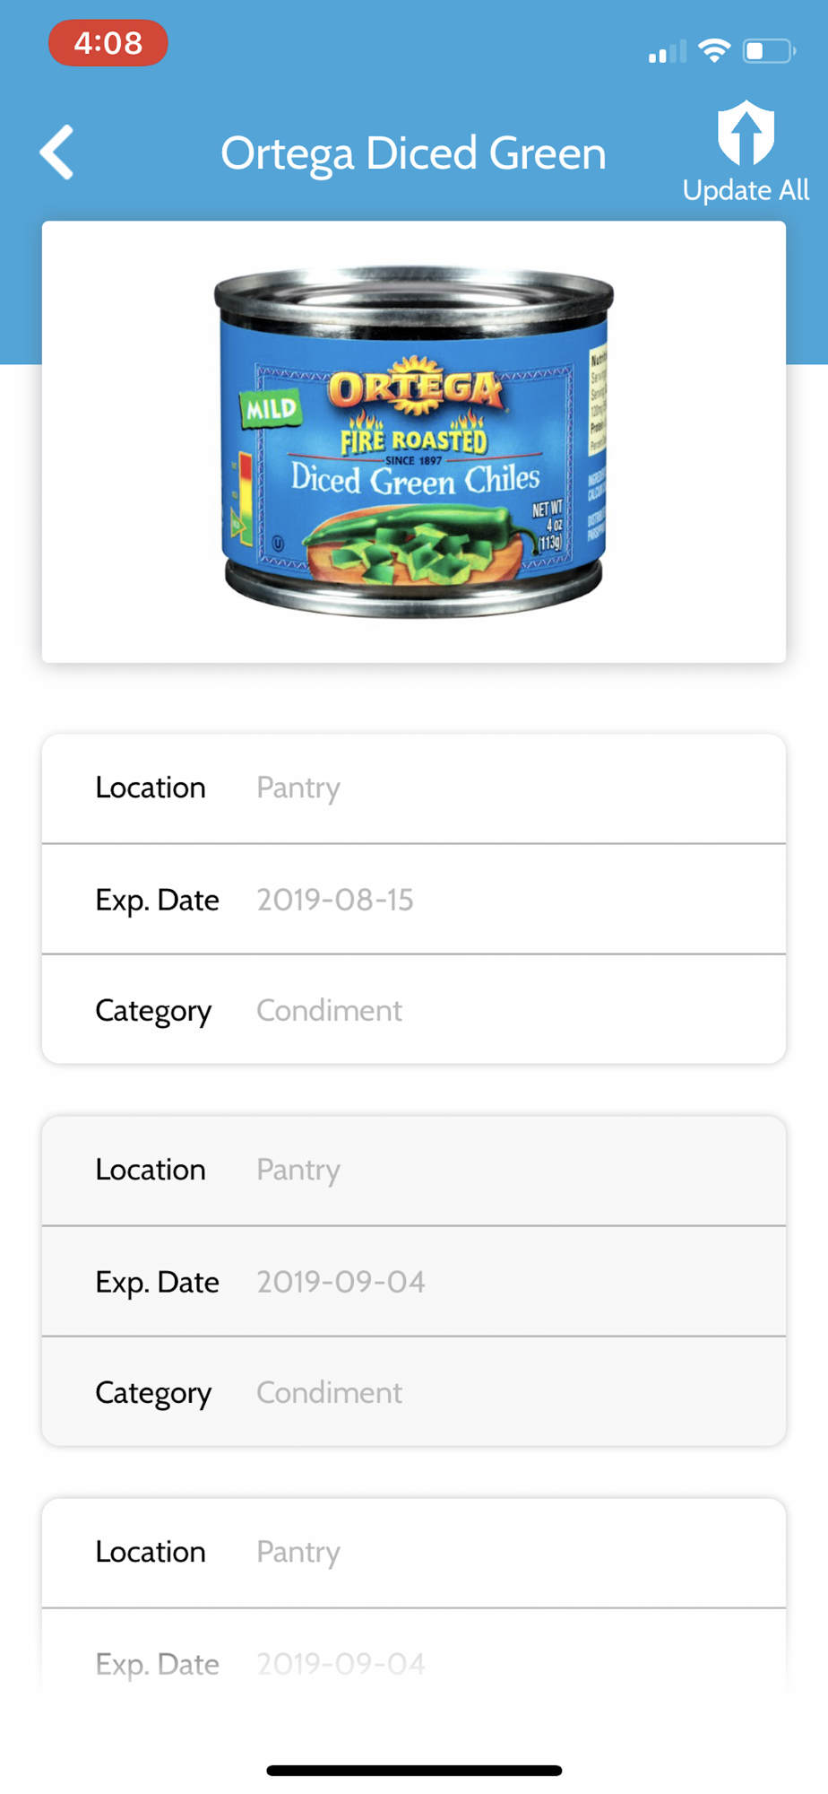Edit the Exp. Date 2019-08-15 field
Image resolution: width=828 pixels, height=1794 pixels.
click(414, 900)
